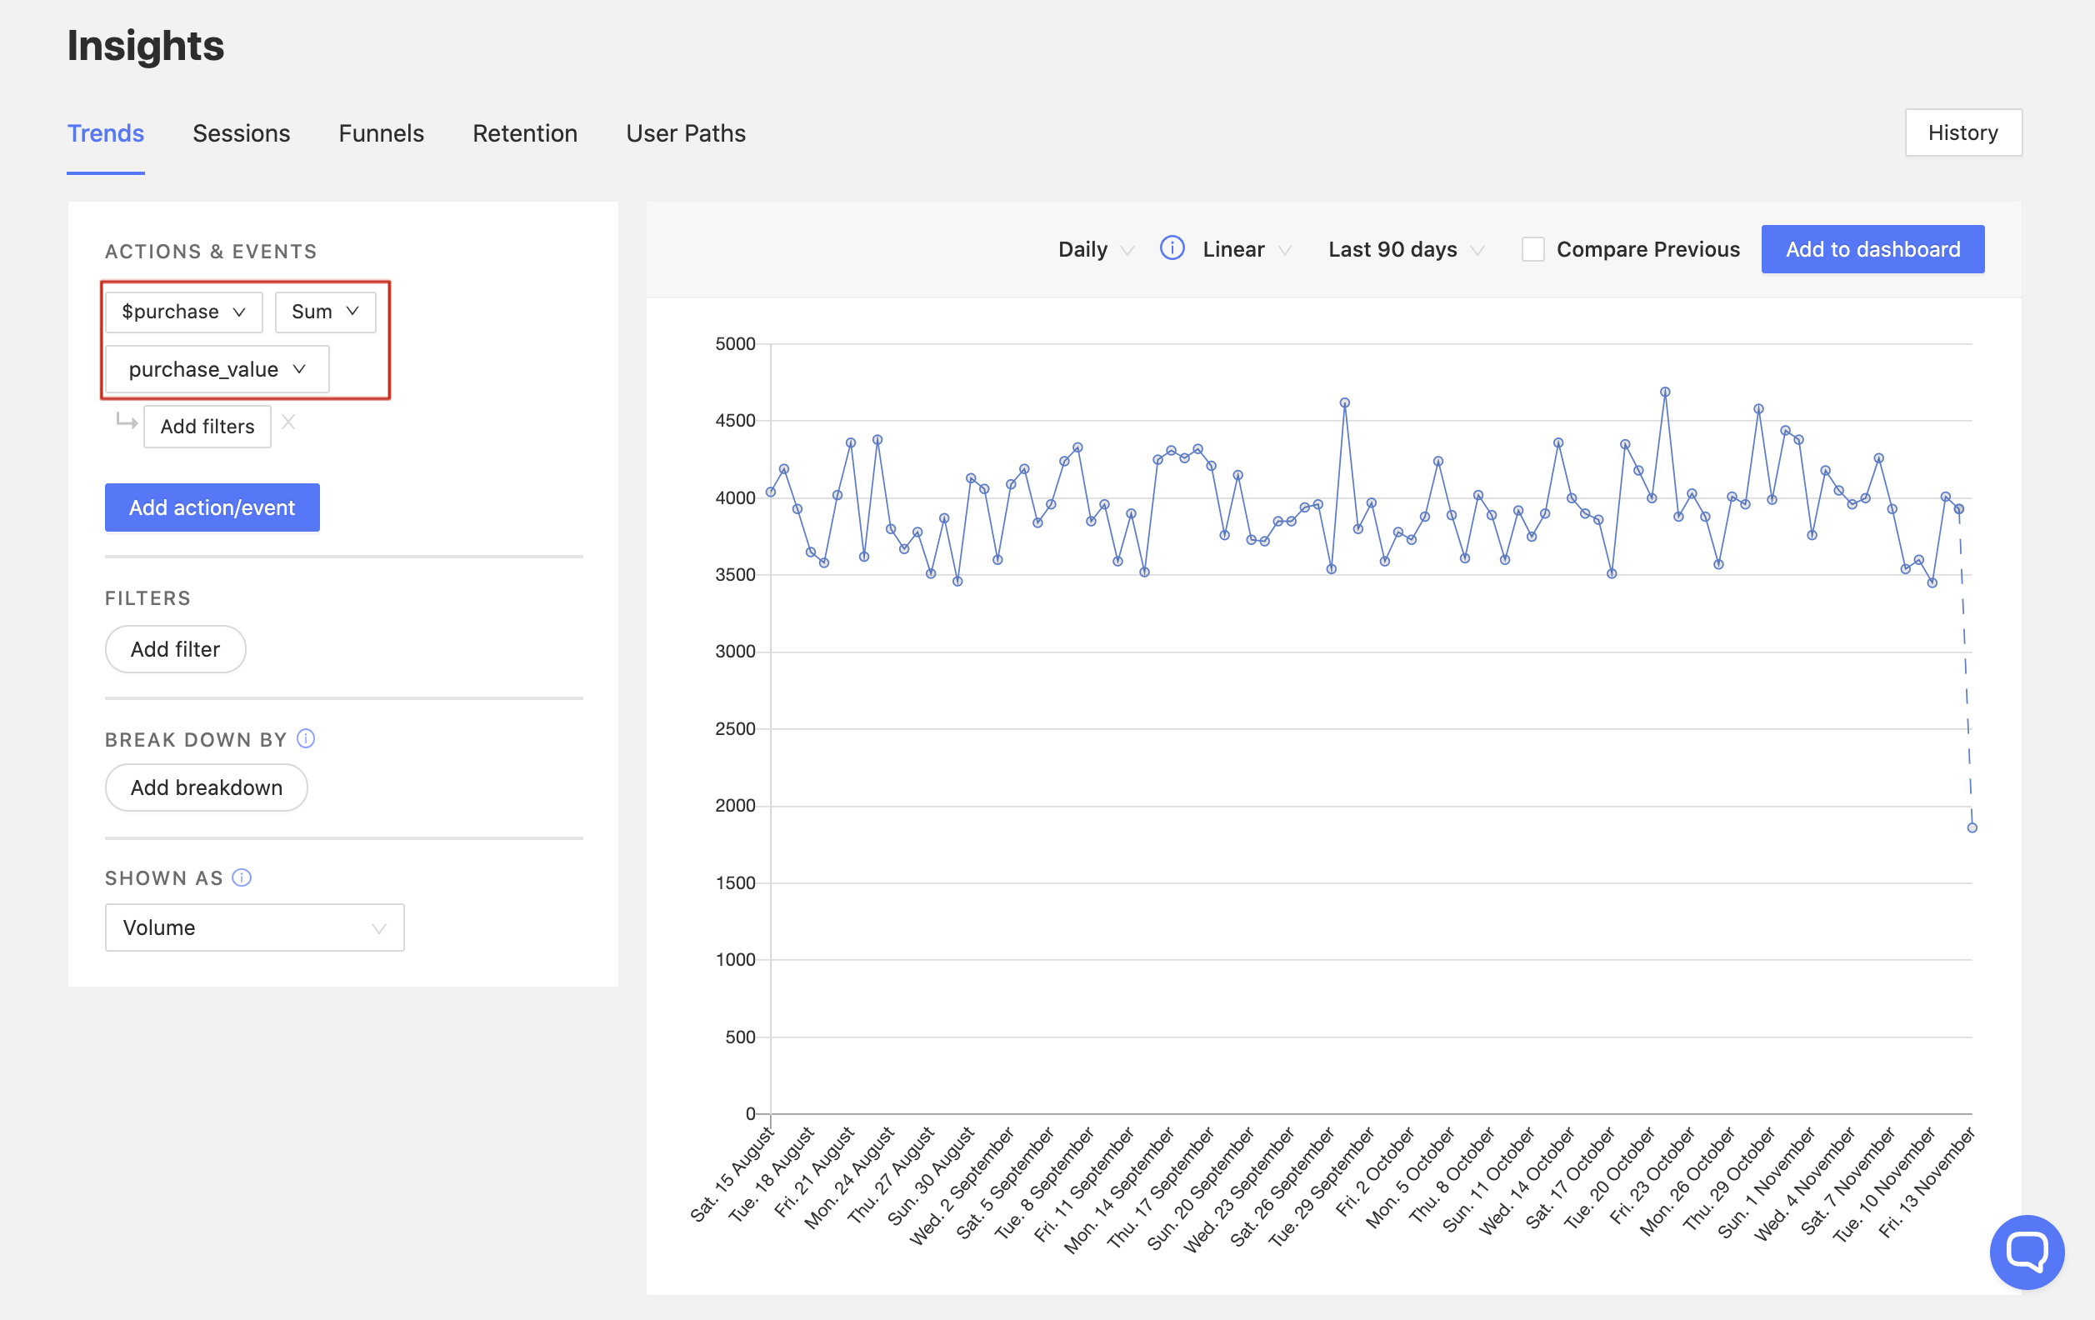
Task: Click the last data point on chart
Action: click(x=1972, y=827)
